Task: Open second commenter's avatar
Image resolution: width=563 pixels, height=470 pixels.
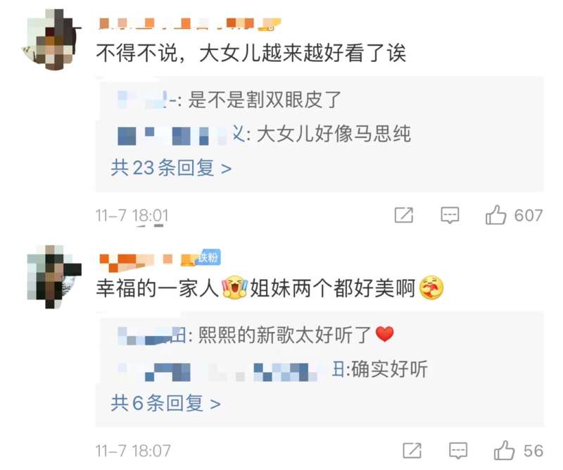Action: [x=55, y=276]
